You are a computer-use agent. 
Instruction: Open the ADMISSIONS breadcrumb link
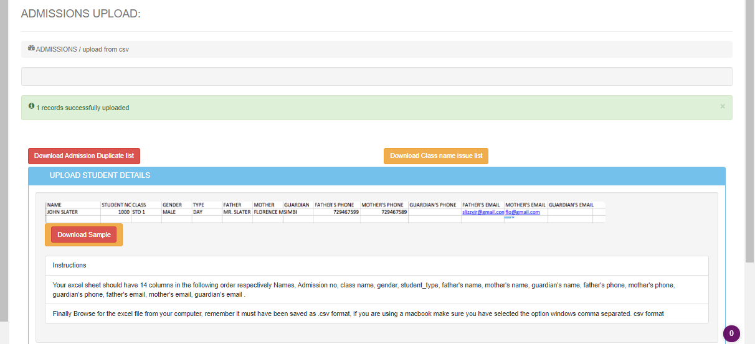pyautogui.click(x=56, y=49)
